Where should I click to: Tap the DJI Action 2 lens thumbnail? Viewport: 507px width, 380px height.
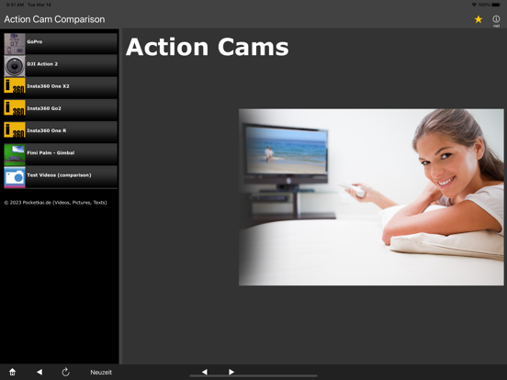(15, 66)
